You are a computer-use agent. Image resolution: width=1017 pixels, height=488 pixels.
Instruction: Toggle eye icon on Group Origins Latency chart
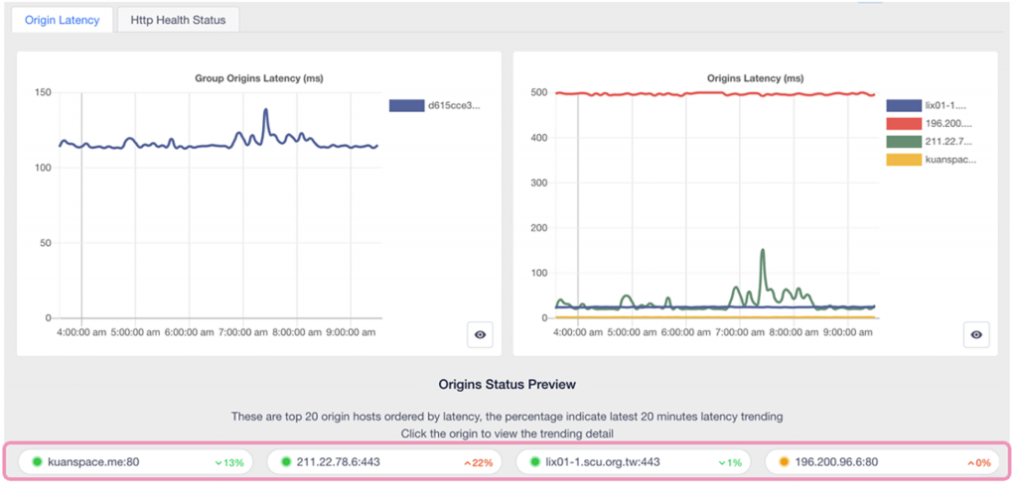tap(480, 335)
